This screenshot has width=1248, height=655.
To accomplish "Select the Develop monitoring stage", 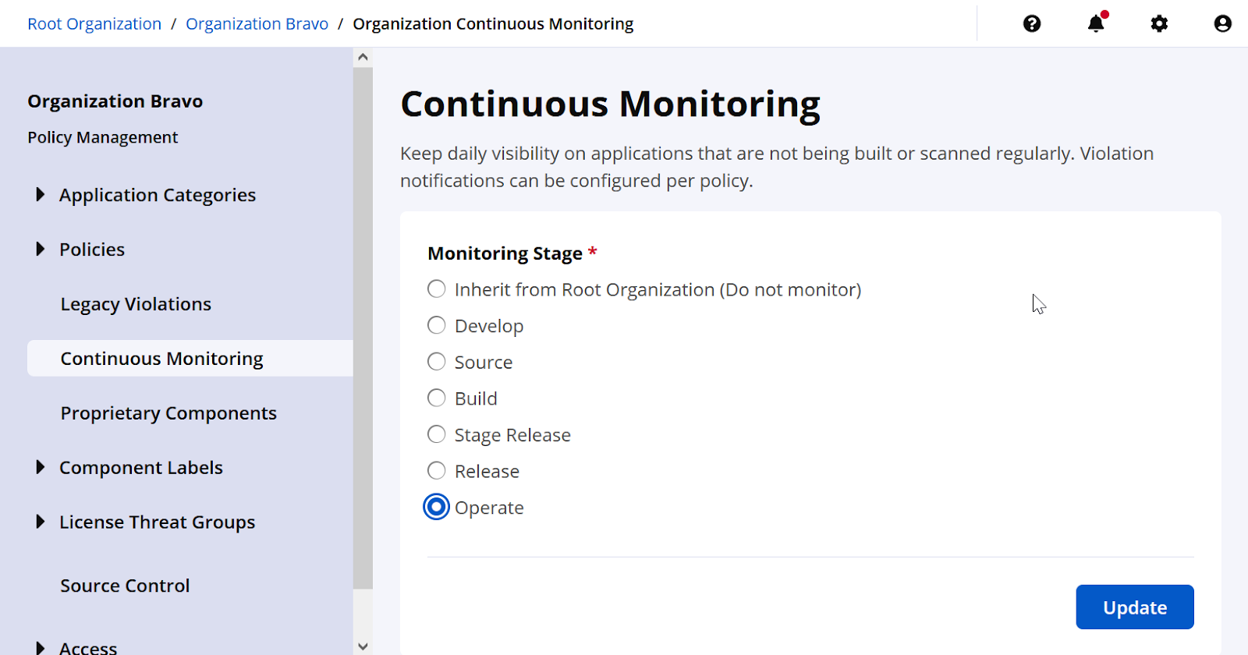I will tap(437, 325).
